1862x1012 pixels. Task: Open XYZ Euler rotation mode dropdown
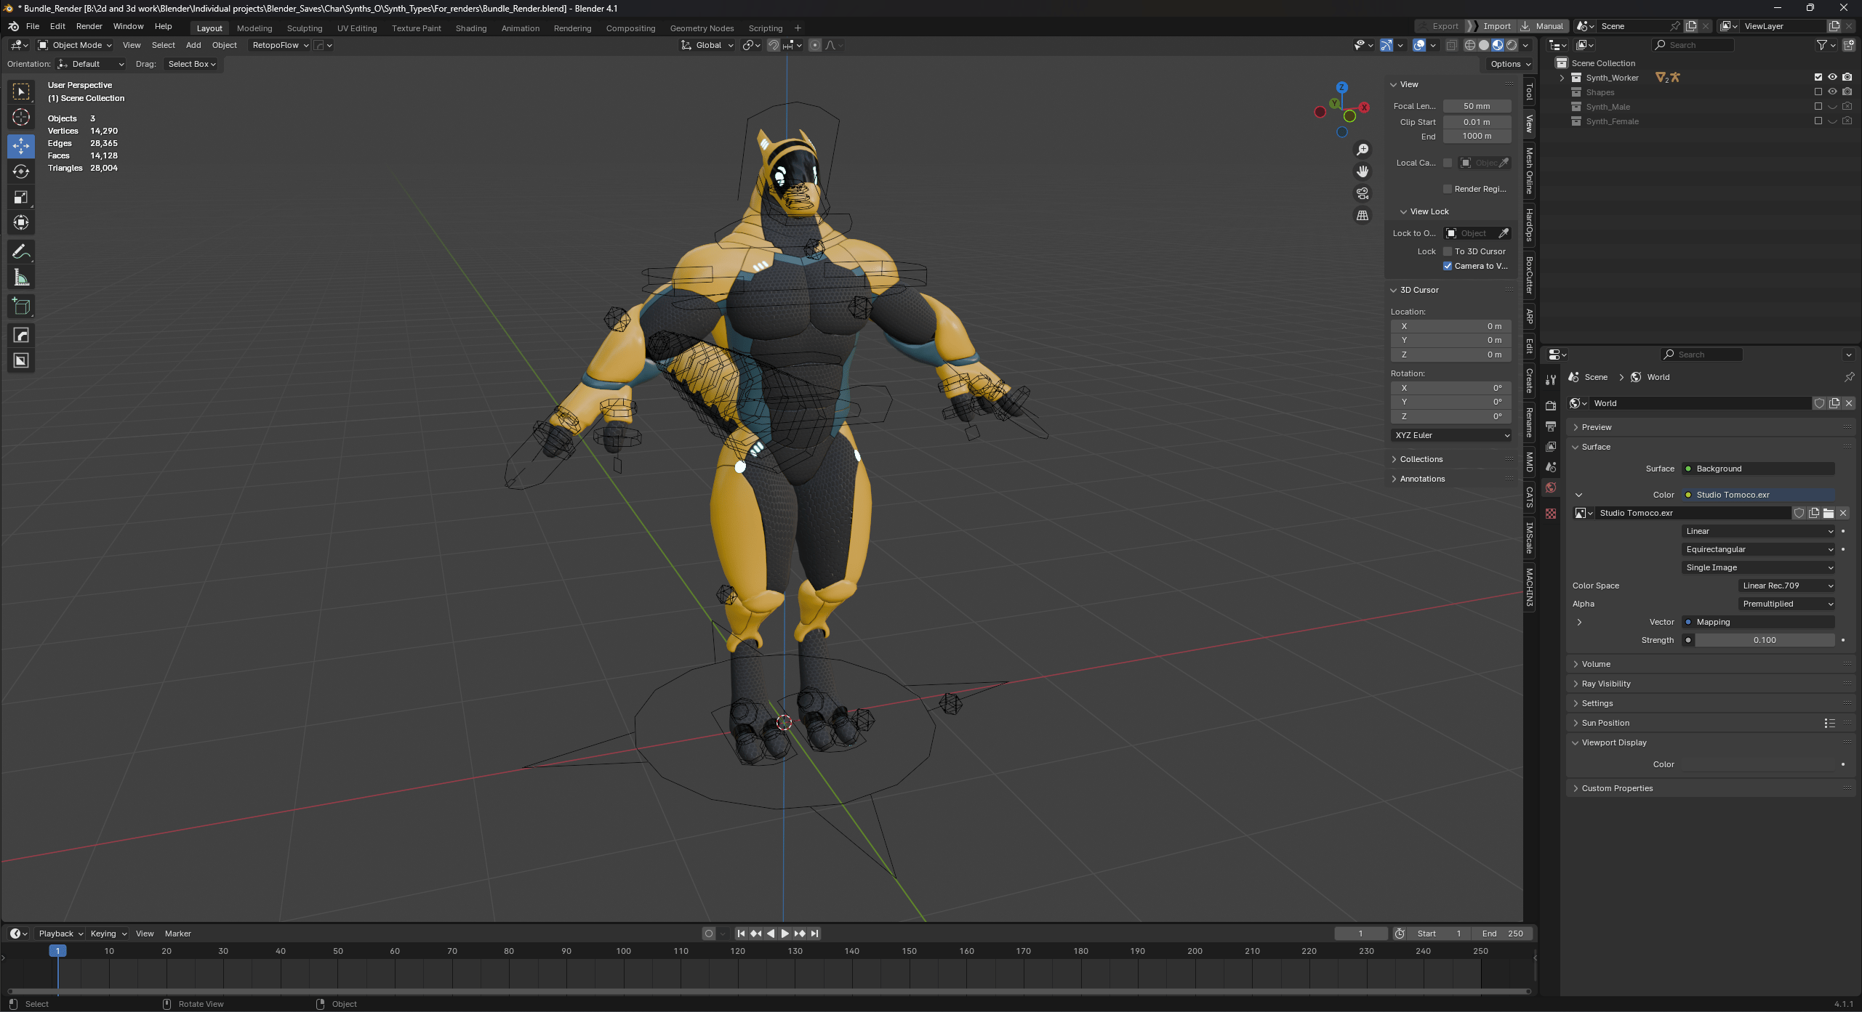[x=1451, y=435]
